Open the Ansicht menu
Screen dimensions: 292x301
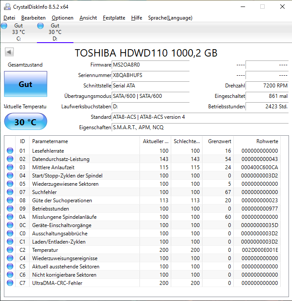pos(88,18)
